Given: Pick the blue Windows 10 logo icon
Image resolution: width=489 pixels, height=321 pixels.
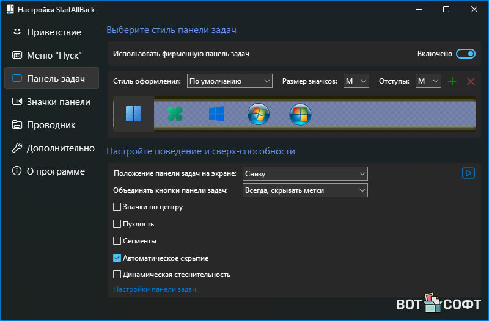Looking at the screenshot, I should 216,114.
